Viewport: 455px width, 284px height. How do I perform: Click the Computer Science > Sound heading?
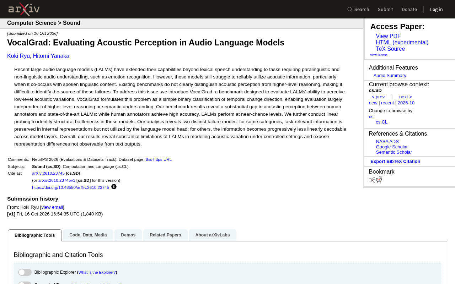coord(44,23)
